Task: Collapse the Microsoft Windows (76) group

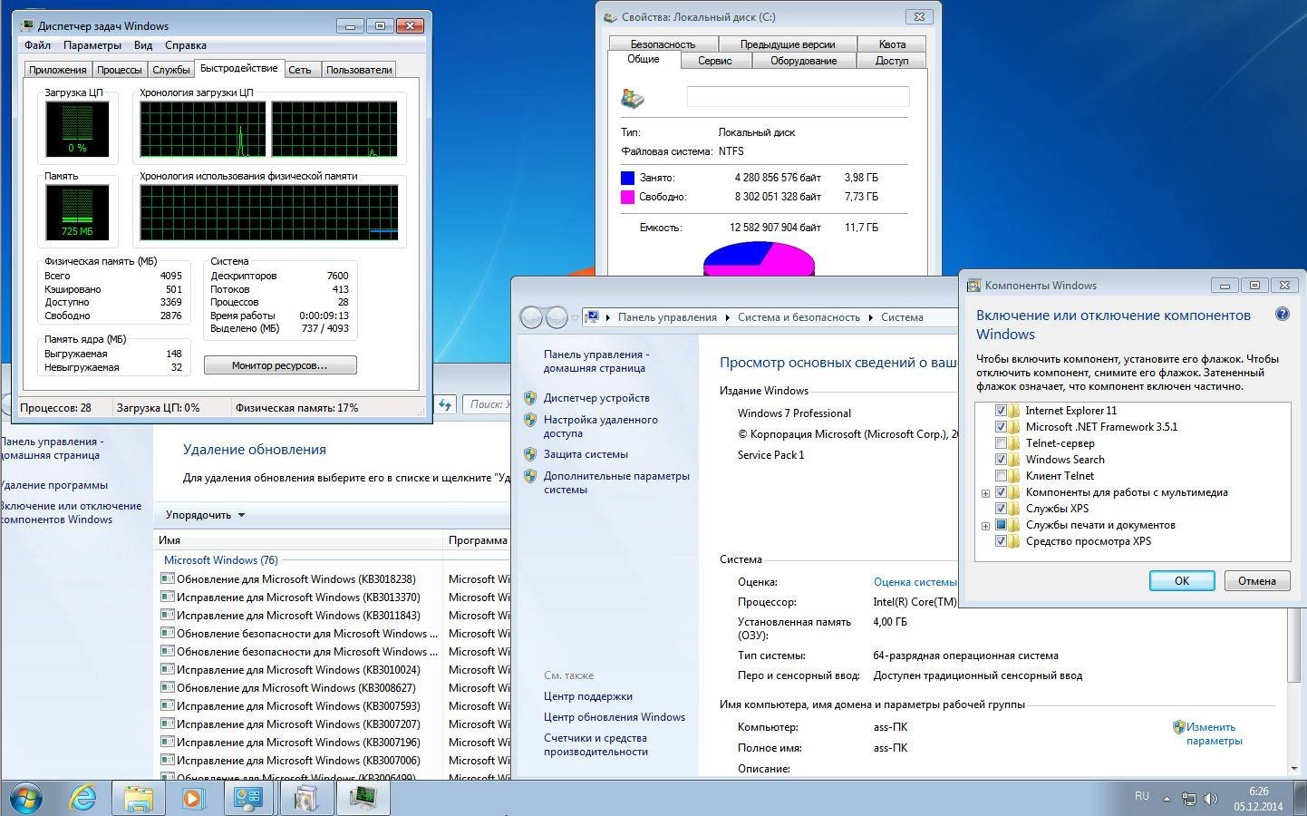Action: click(221, 559)
